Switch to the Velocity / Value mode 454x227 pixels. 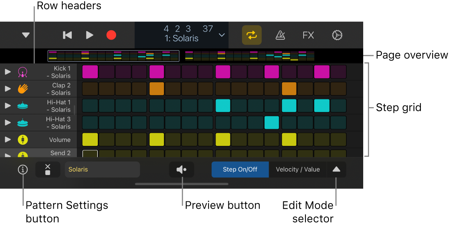[298, 170]
